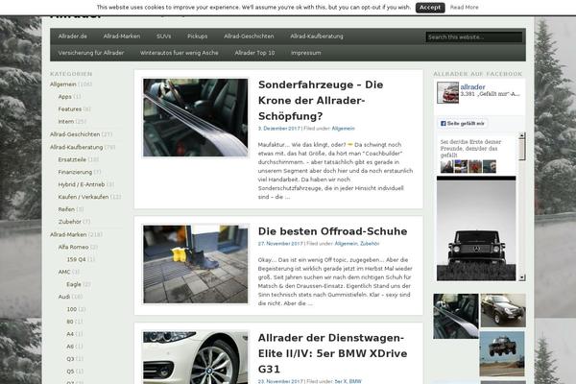This screenshot has width=576, height=384.
Task: Open the 159 Q4 category
Action: [x=76, y=259]
